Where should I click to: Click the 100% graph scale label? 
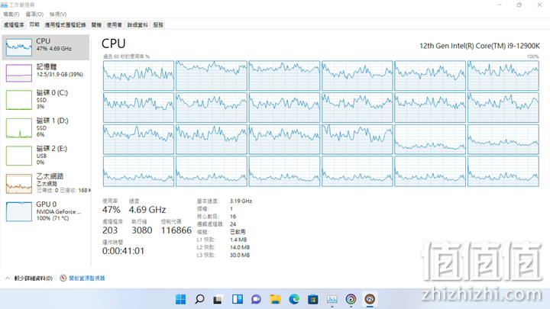coord(532,56)
